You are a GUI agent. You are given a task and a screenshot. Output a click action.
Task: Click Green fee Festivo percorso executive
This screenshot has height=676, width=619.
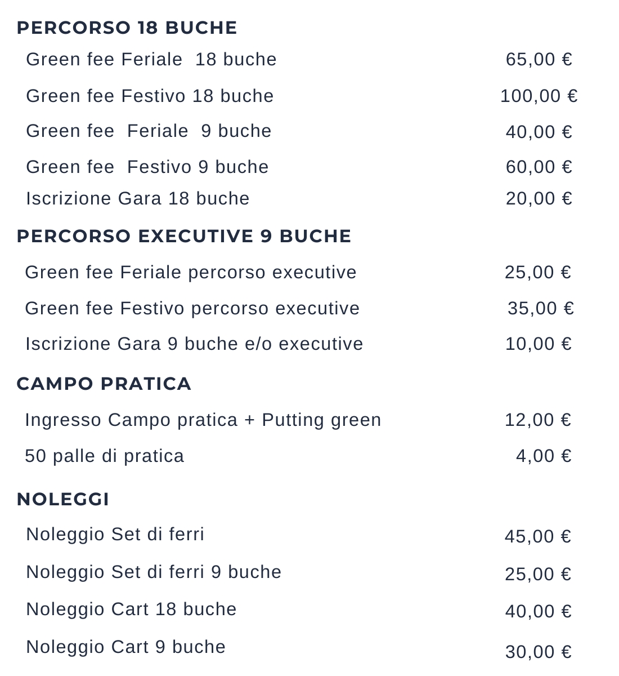coord(192,308)
